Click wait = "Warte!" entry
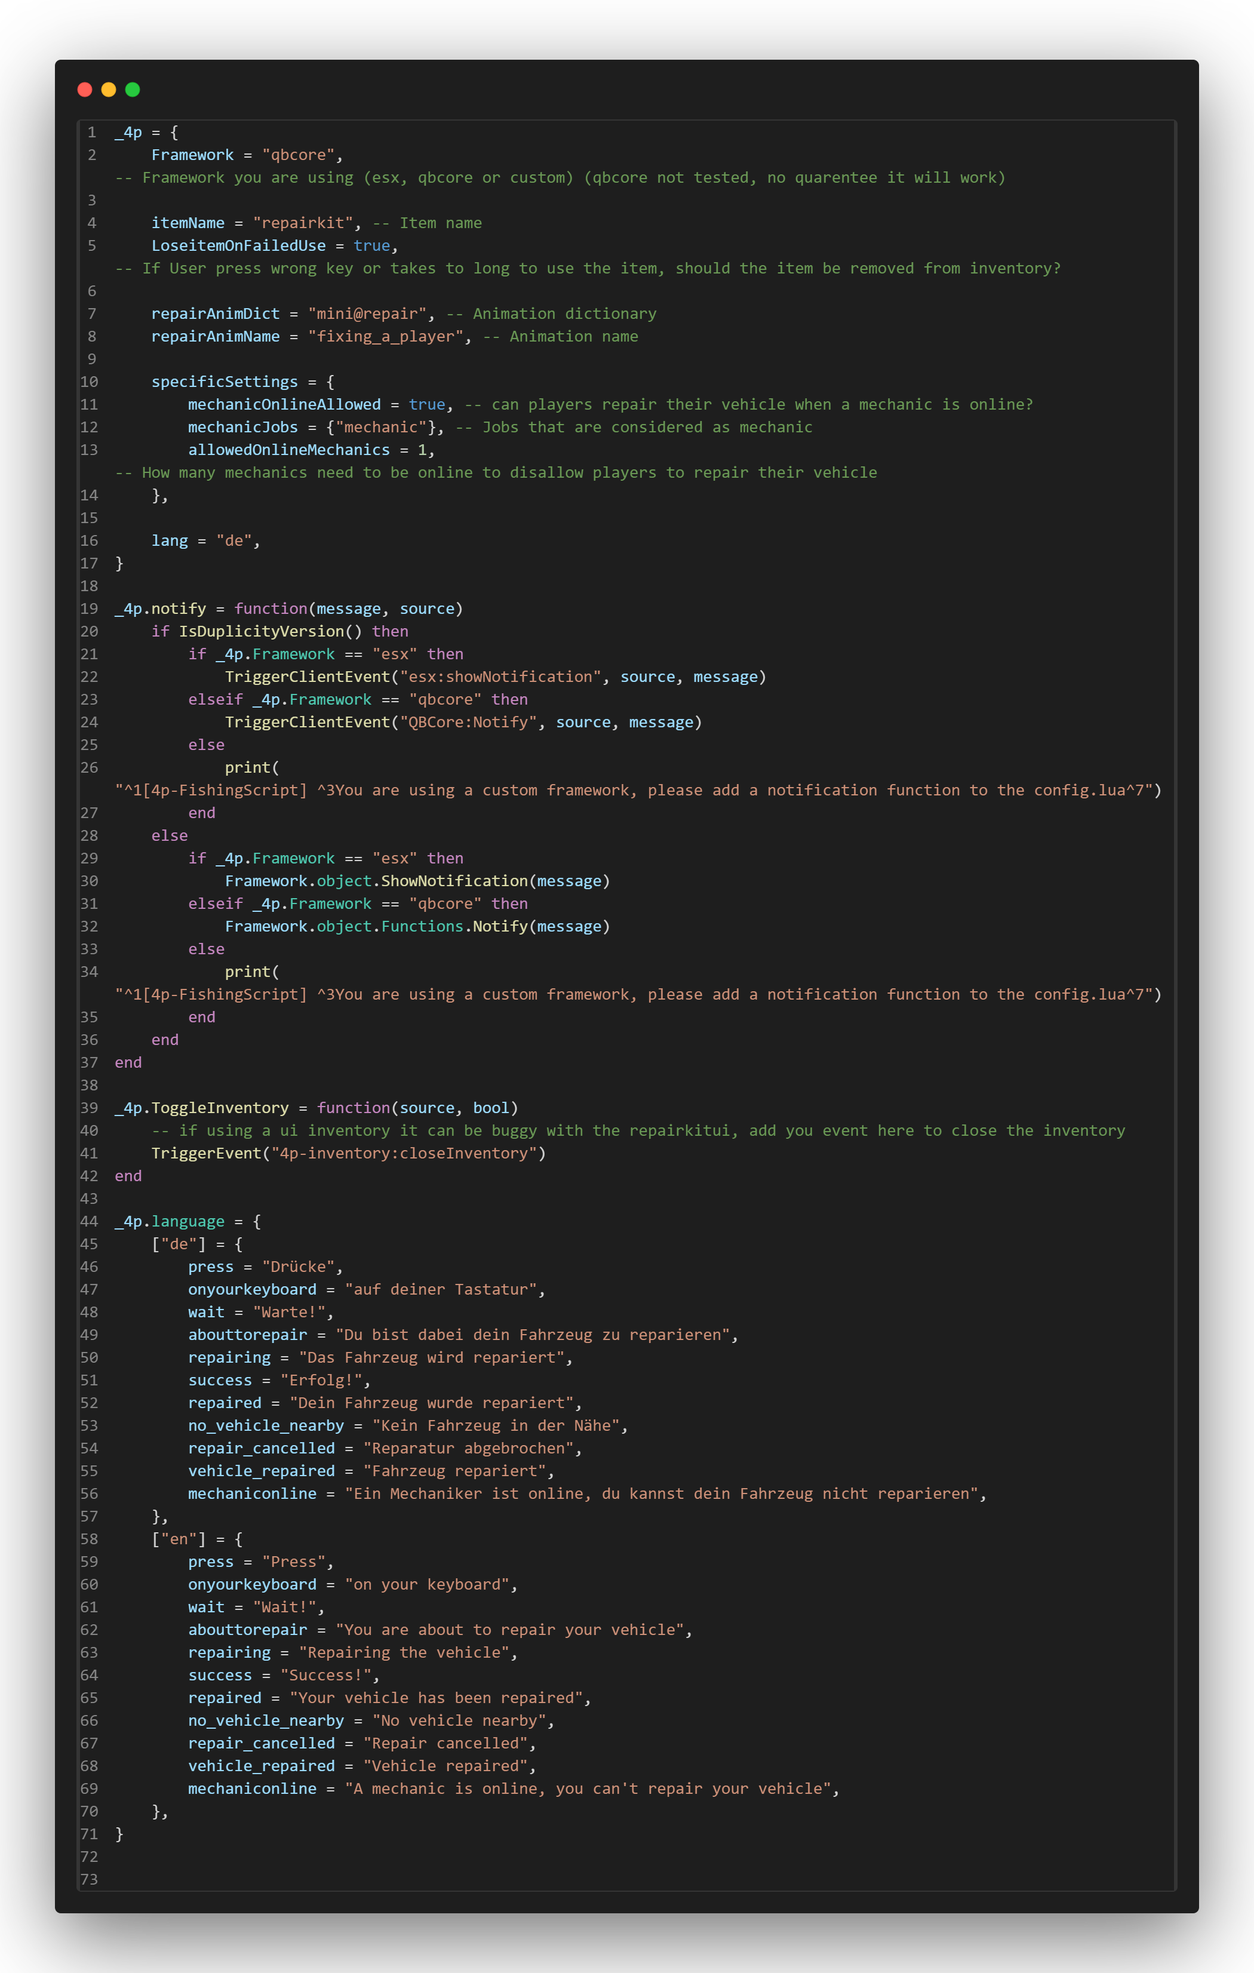The width and height of the screenshot is (1254, 1973). tap(260, 1313)
